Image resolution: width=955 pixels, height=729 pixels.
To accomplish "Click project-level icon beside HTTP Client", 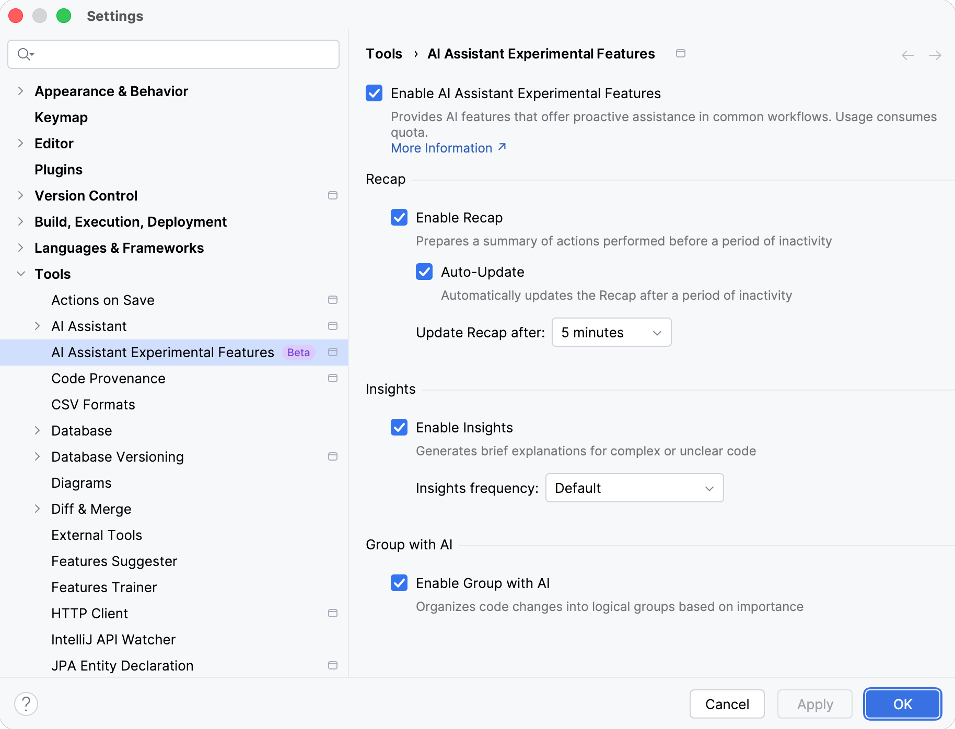I will click(333, 614).
